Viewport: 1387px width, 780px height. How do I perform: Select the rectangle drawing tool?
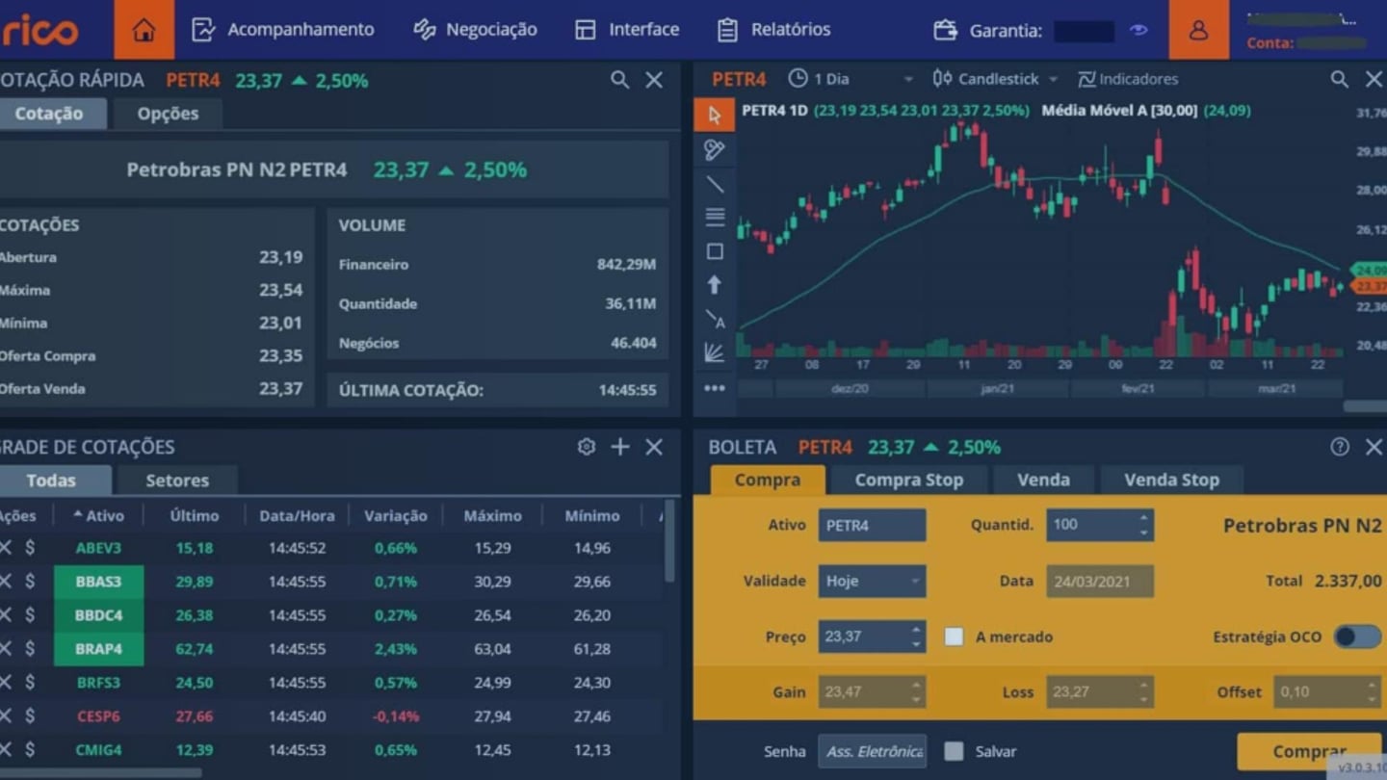click(715, 251)
